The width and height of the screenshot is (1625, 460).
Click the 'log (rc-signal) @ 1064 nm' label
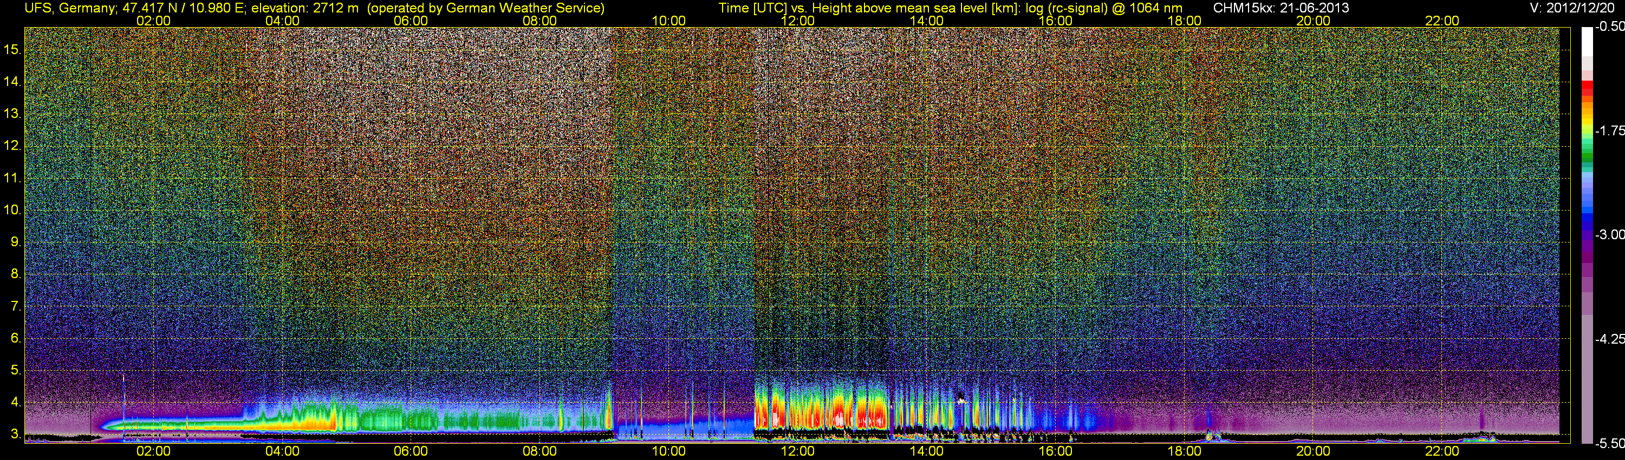point(1104,8)
